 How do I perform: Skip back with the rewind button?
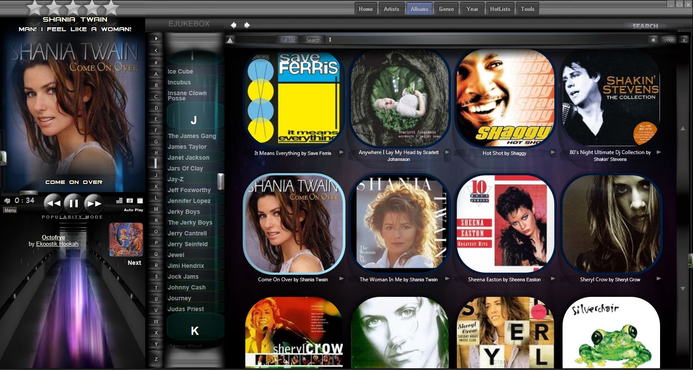tap(53, 203)
